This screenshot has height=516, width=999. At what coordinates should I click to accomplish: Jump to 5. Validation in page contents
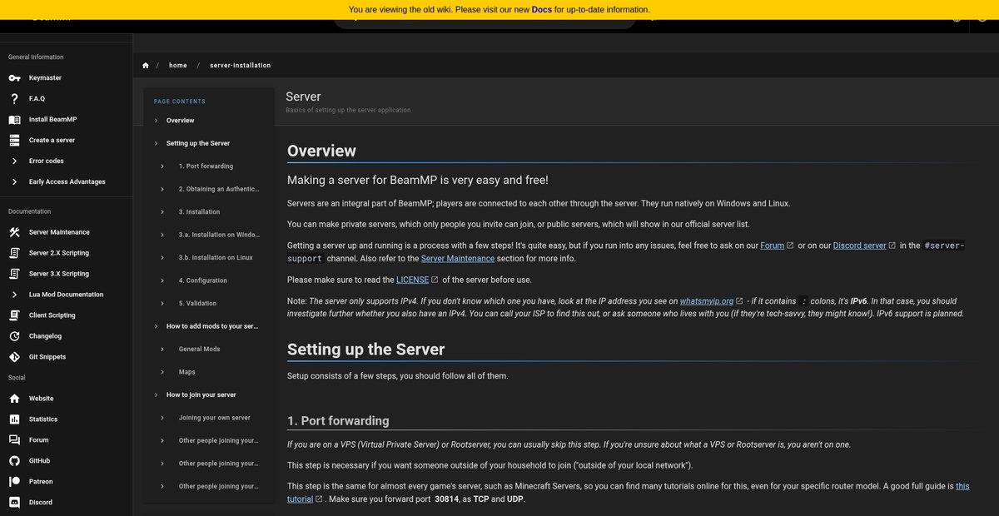[x=197, y=304]
